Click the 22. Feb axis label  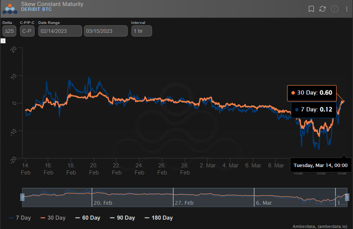click(x=116, y=169)
